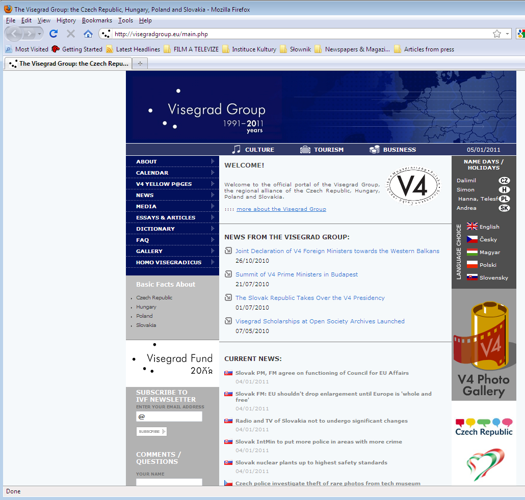Click the newsletter email address input field

pyautogui.click(x=169, y=416)
